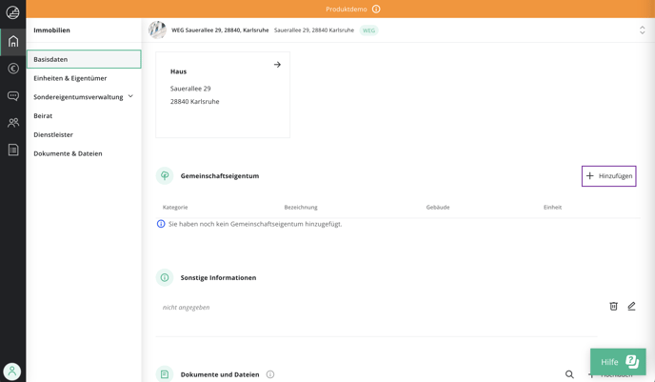Open the Immobilien home icon in sidebar

(x=13, y=41)
